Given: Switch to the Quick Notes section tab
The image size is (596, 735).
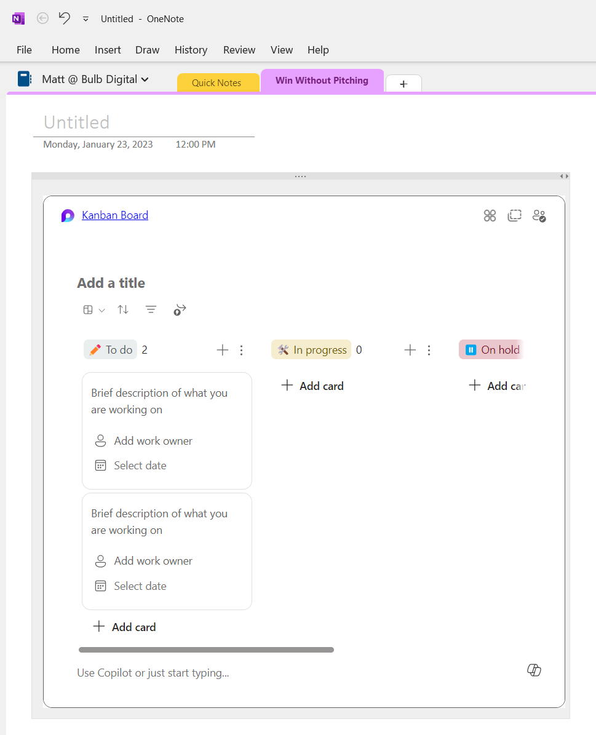Looking at the screenshot, I should (x=218, y=82).
